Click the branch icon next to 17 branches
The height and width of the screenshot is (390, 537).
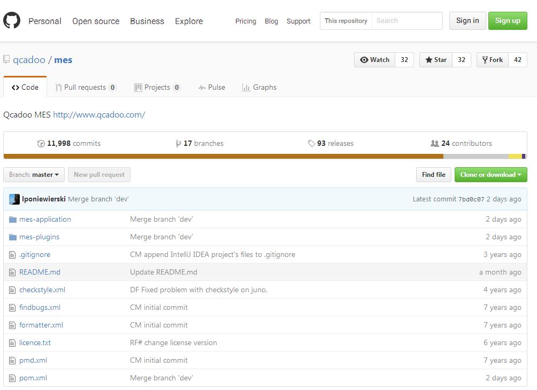[x=178, y=144]
